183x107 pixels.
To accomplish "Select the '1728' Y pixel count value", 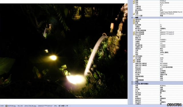I will click(161, 62).
